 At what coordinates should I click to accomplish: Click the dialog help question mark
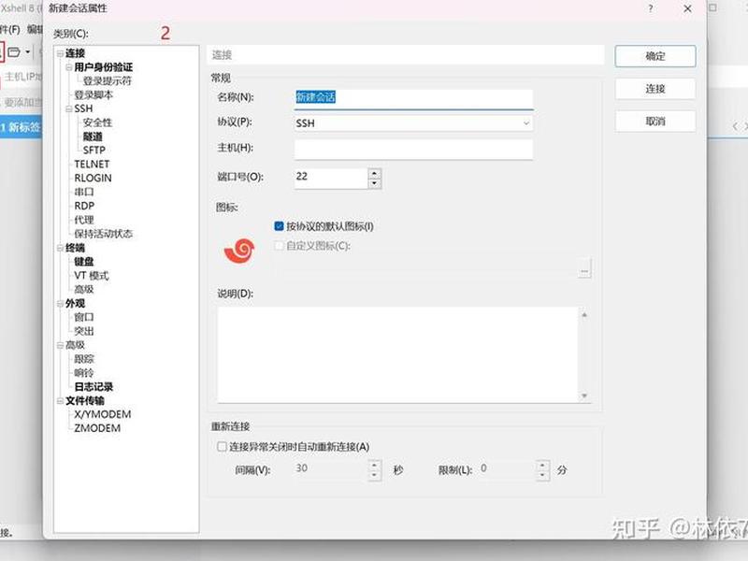click(x=650, y=8)
